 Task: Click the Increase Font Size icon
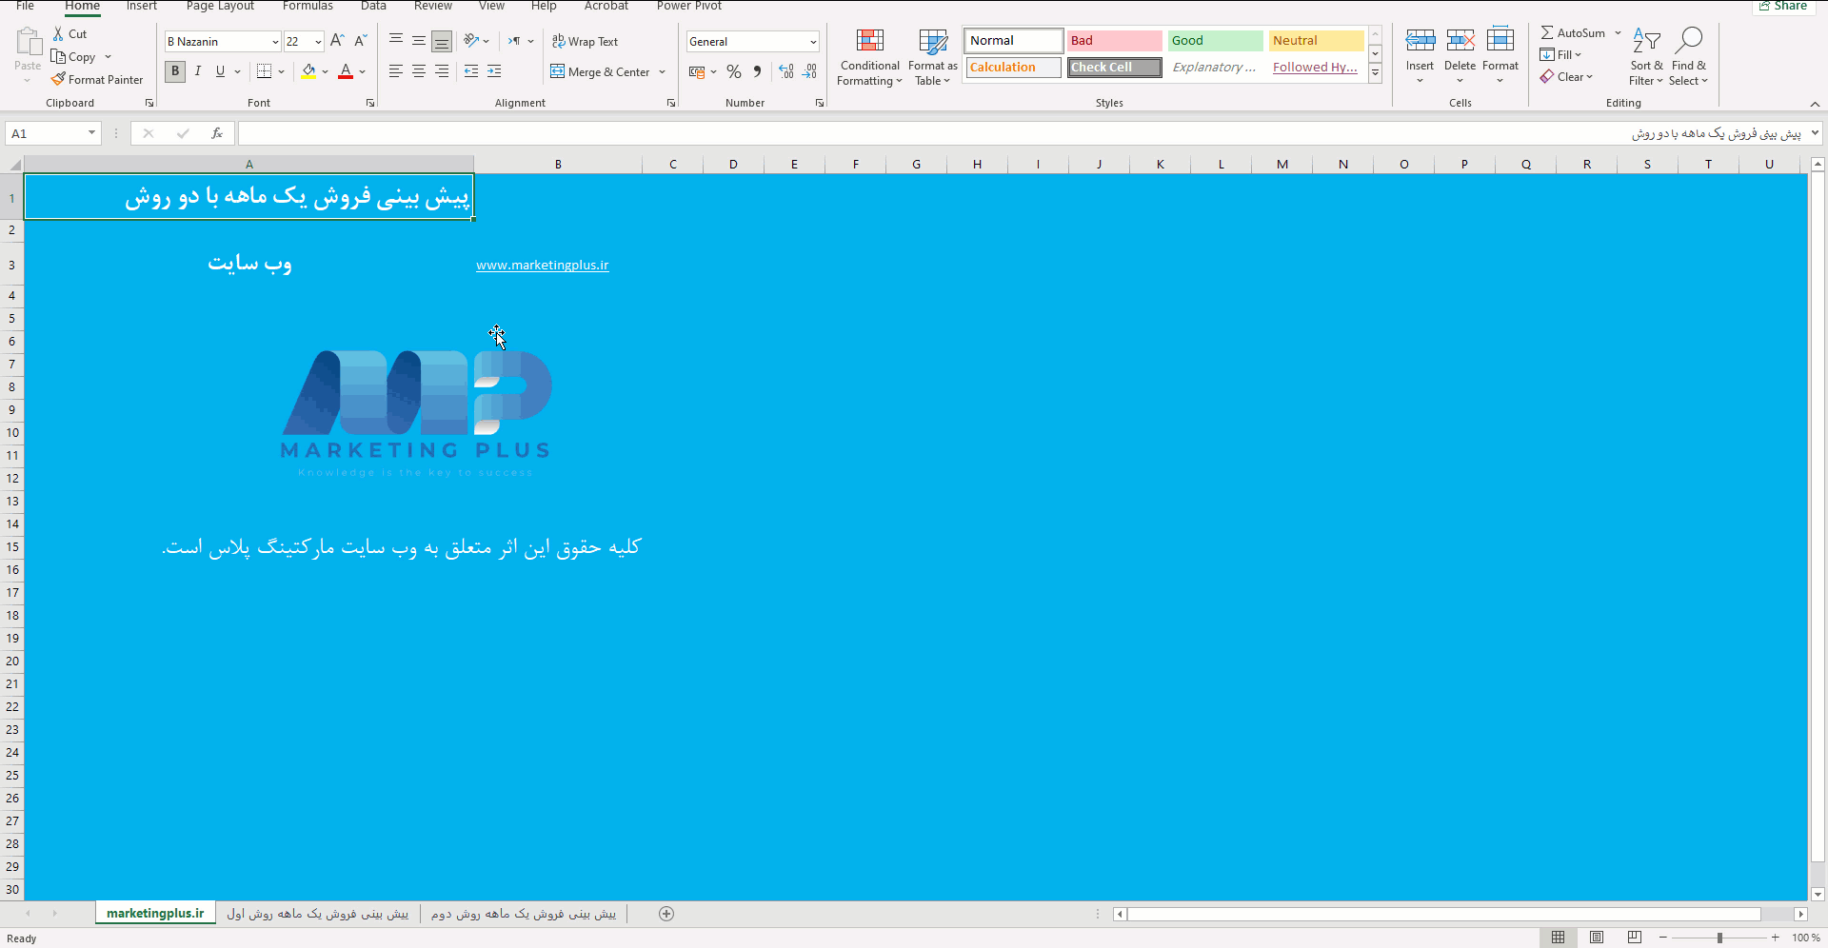click(337, 41)
